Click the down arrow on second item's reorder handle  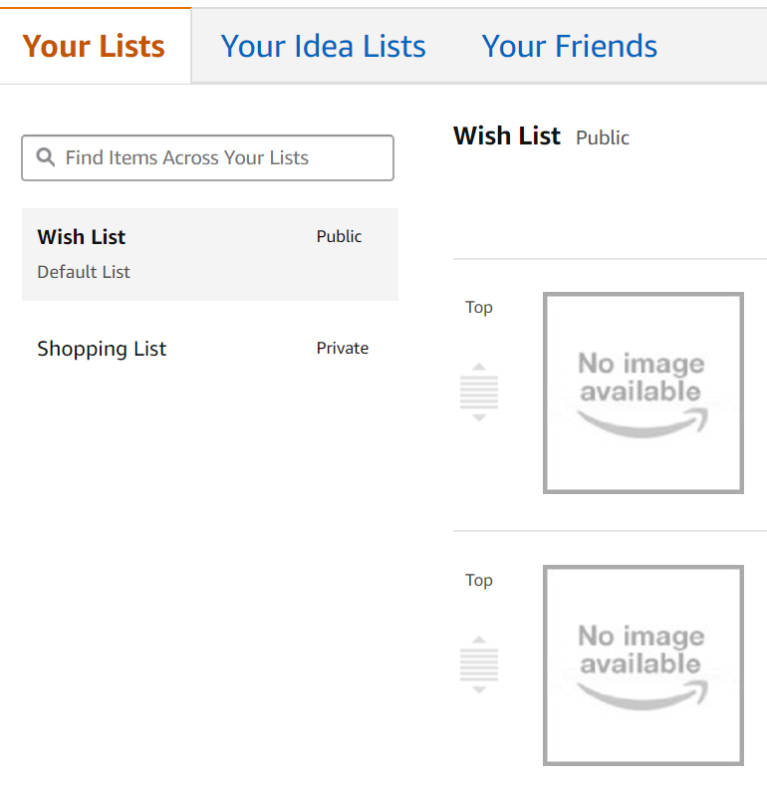pos(479,690)
